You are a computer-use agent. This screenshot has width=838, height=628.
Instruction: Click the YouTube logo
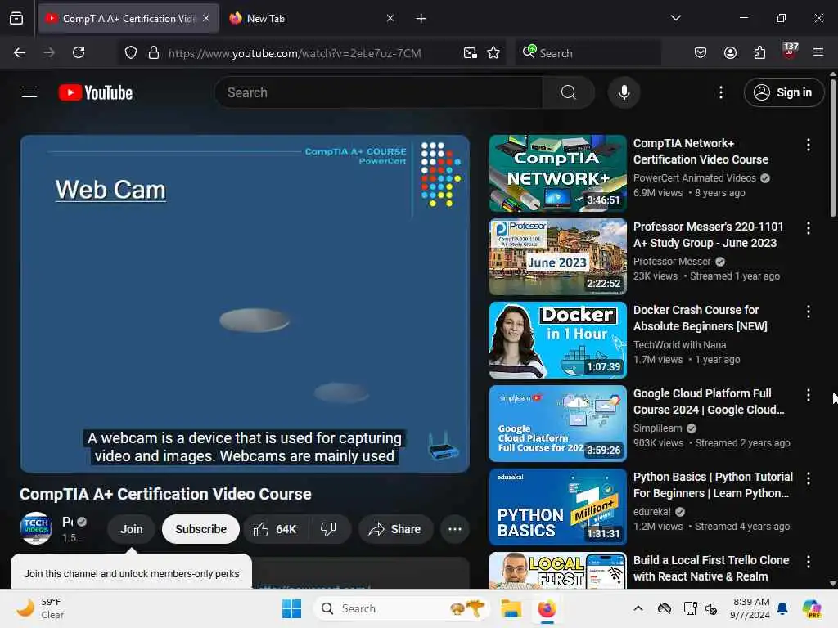96,92
